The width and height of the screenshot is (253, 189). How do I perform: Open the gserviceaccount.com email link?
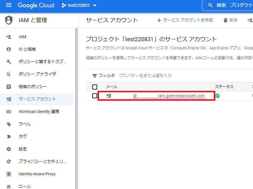pos(169,96)
